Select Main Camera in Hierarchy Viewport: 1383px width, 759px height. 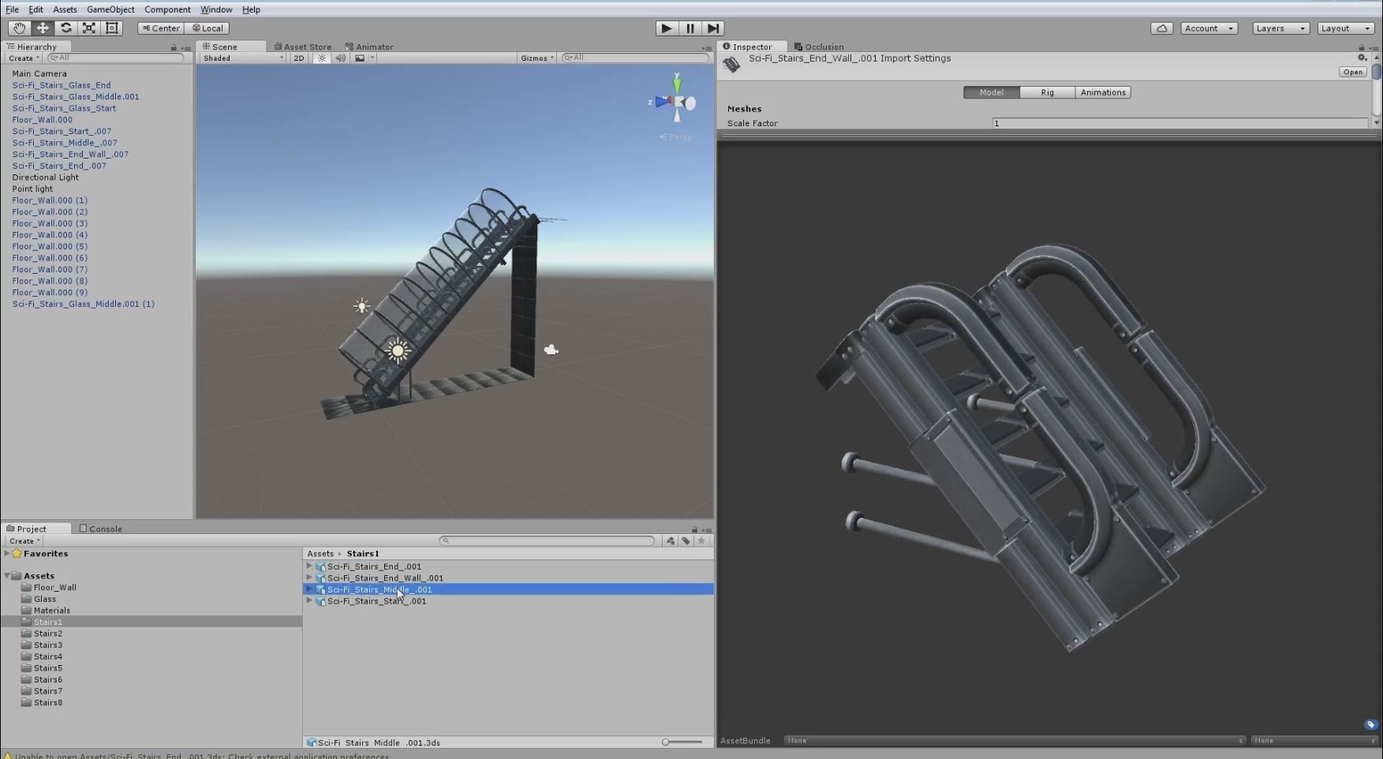39,73
